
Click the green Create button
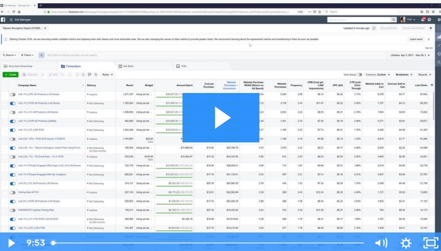coord(11,74)
